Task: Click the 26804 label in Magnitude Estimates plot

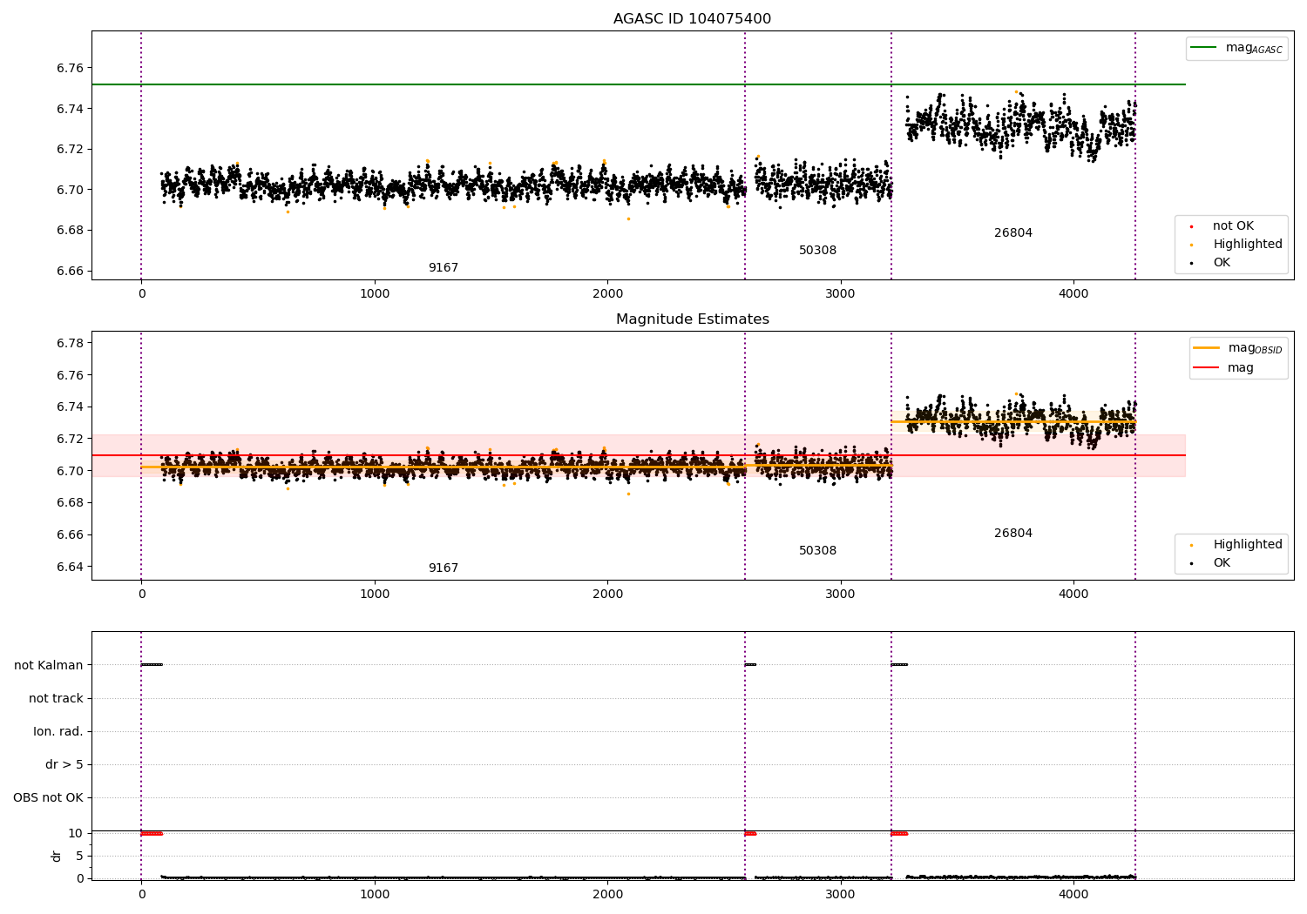Action: (x=1013, y=533)
